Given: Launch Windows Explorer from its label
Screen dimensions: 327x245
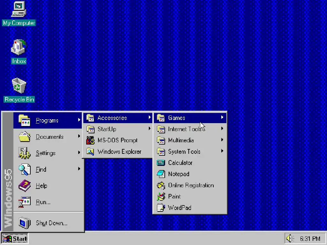Looking at the screenshot, I should 119,152.
